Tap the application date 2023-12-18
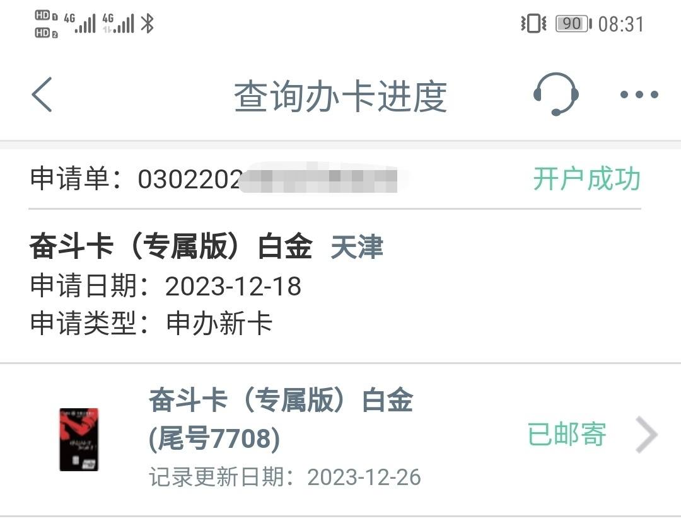 (x=233, y=287)
